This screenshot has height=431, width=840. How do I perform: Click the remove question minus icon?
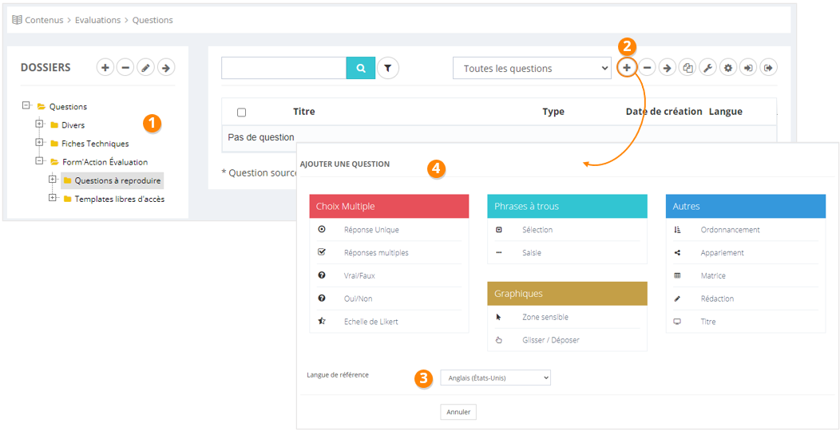click(648, 68)
